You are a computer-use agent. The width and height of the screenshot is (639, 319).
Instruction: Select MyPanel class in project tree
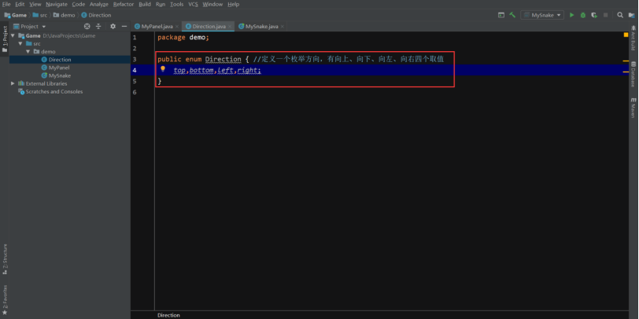pos(59,68)
